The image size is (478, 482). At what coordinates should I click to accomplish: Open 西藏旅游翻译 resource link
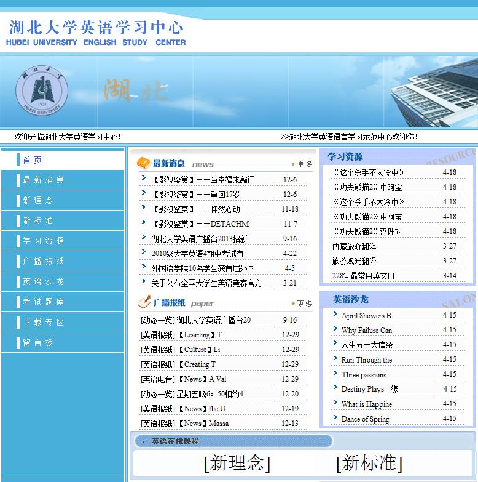[354, 246]
